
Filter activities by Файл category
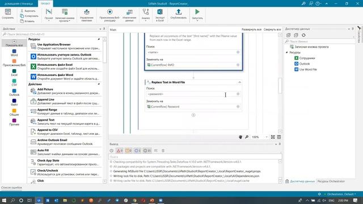pyautogui.click(x=14, y=103)
